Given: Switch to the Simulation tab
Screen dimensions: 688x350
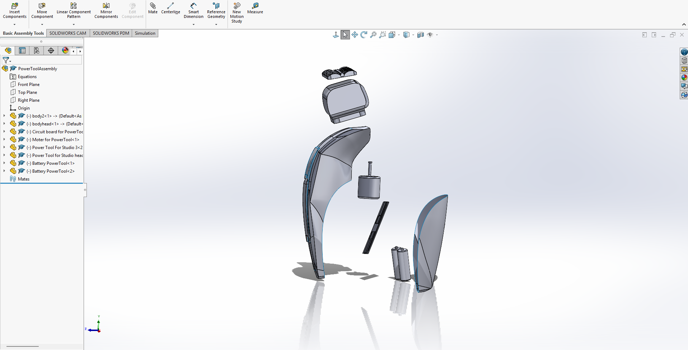Looking at the screenshot, I should 145,33.
